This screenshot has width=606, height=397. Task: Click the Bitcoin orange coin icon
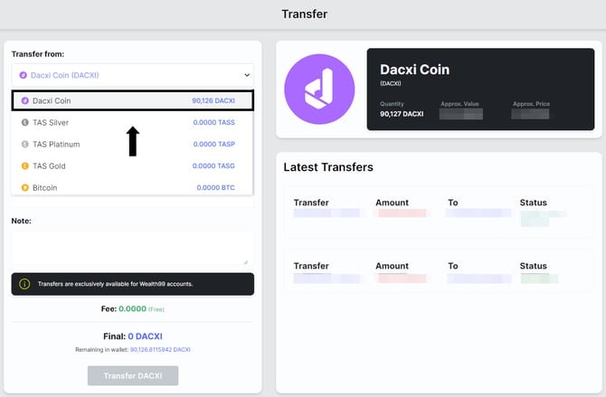click(25, 187)
